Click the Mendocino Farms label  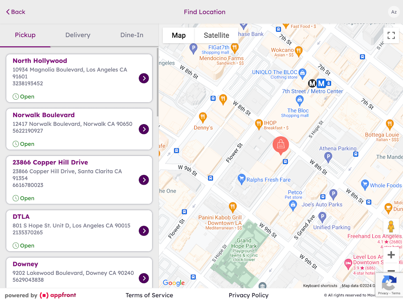221,58
